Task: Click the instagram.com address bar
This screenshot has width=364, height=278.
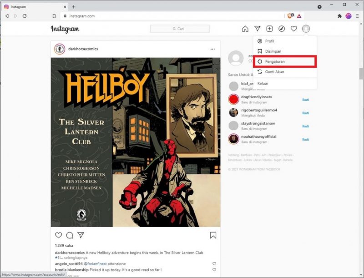Action: pyautogui.click(x=172, y=16)
